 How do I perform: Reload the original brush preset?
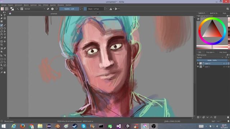[x=57, y=9]
